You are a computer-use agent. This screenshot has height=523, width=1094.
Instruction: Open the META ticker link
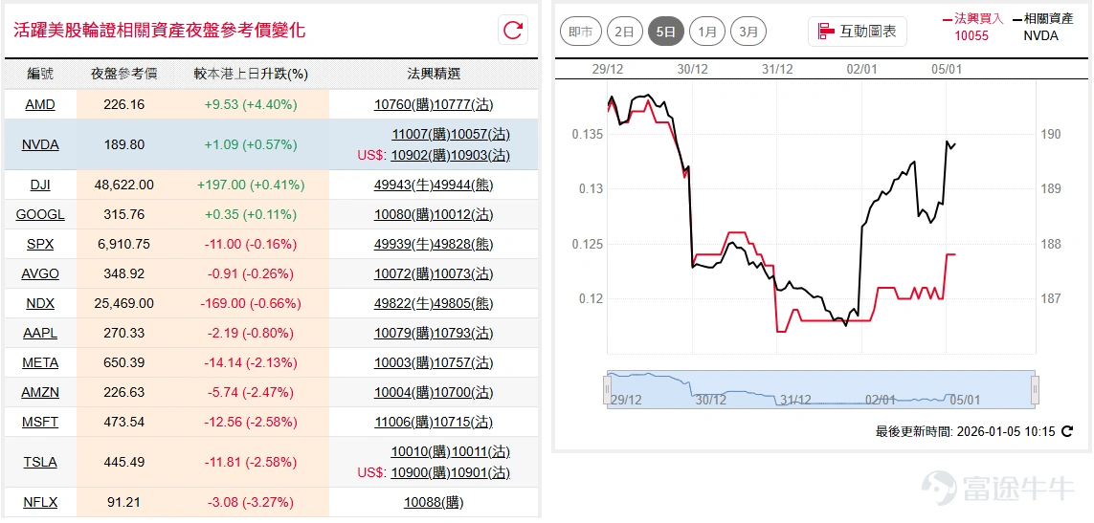[40, 362]
